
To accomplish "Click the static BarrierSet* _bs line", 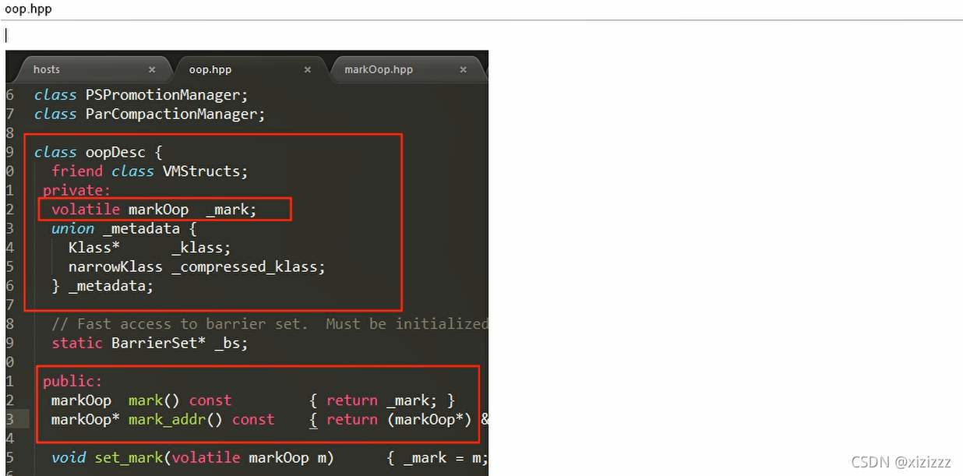I will tap(150, 343).
